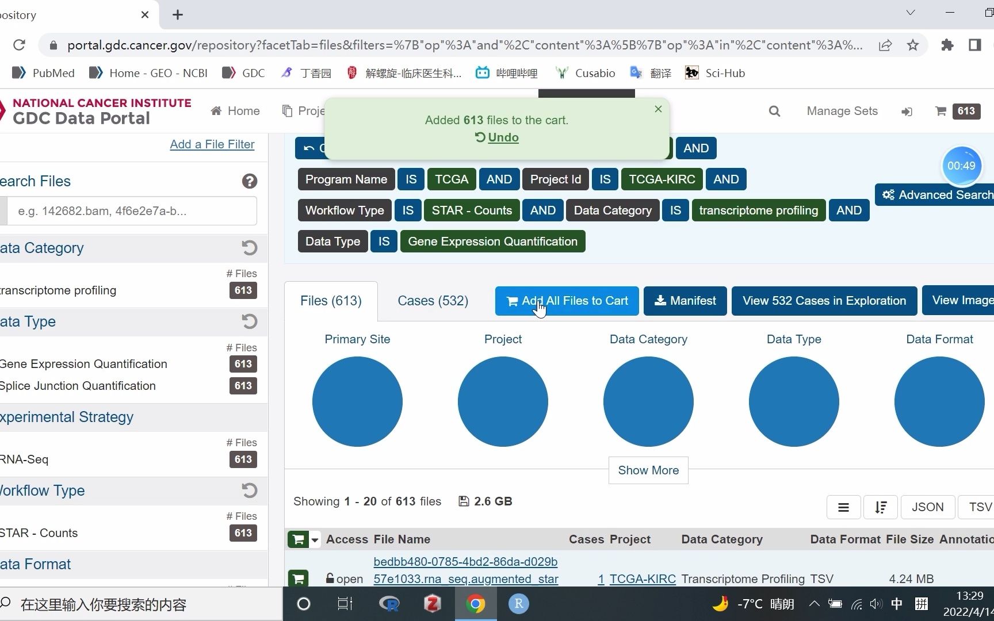
Task: Click the taskbar volume icon
Action: point(875,604)
